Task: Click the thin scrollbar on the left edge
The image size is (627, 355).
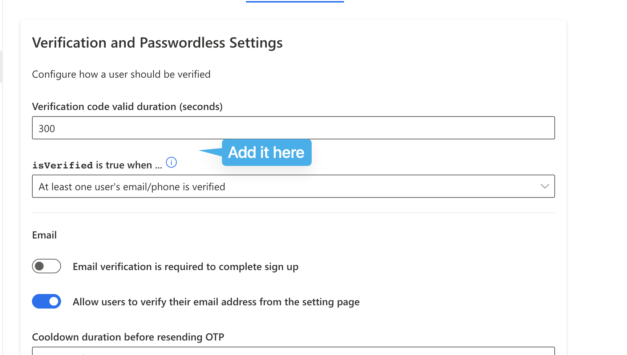Action: coord(1,67)
